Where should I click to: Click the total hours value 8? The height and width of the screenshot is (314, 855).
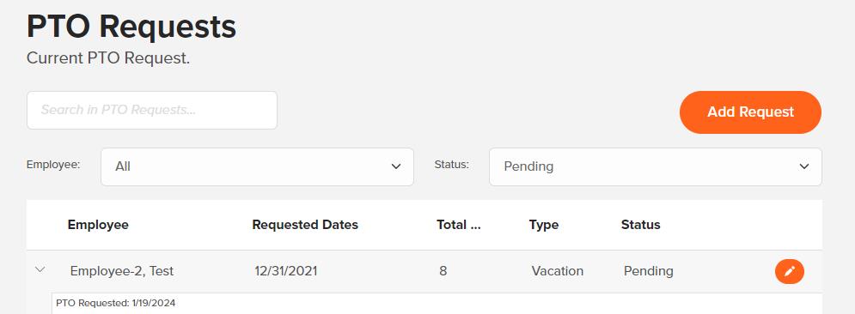point(443,271)
